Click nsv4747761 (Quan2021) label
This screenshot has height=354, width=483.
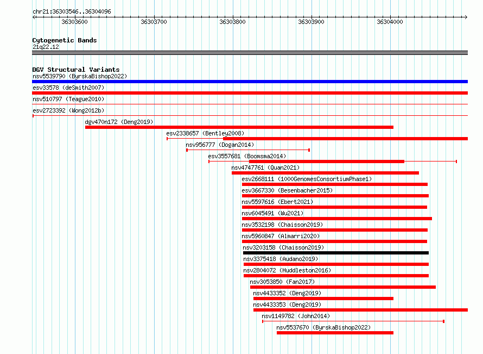coord(265,167)
